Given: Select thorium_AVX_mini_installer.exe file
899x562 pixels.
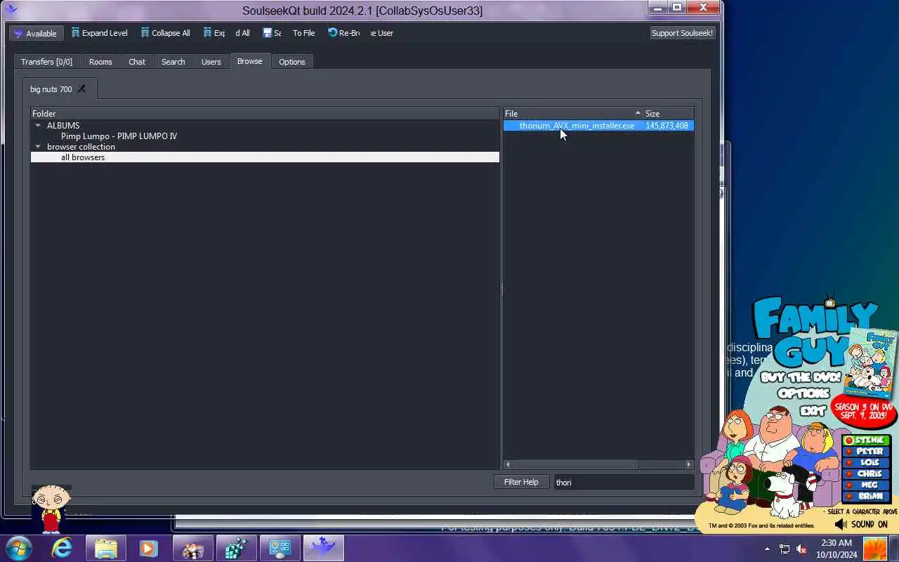Looking at the screenshot, I should pyautogui.click(x=577, y=126).
